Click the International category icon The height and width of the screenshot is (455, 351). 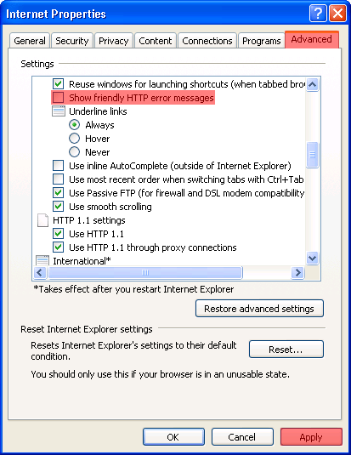pyautogui.click(x=42, y=260)
